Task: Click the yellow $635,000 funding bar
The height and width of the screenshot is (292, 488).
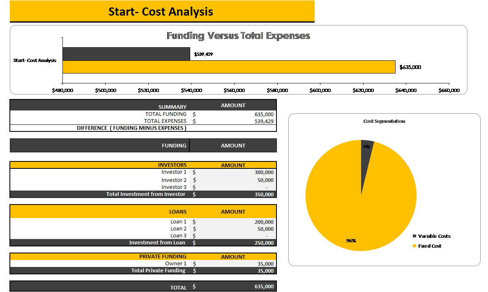Action: click(x=228, y=67)
